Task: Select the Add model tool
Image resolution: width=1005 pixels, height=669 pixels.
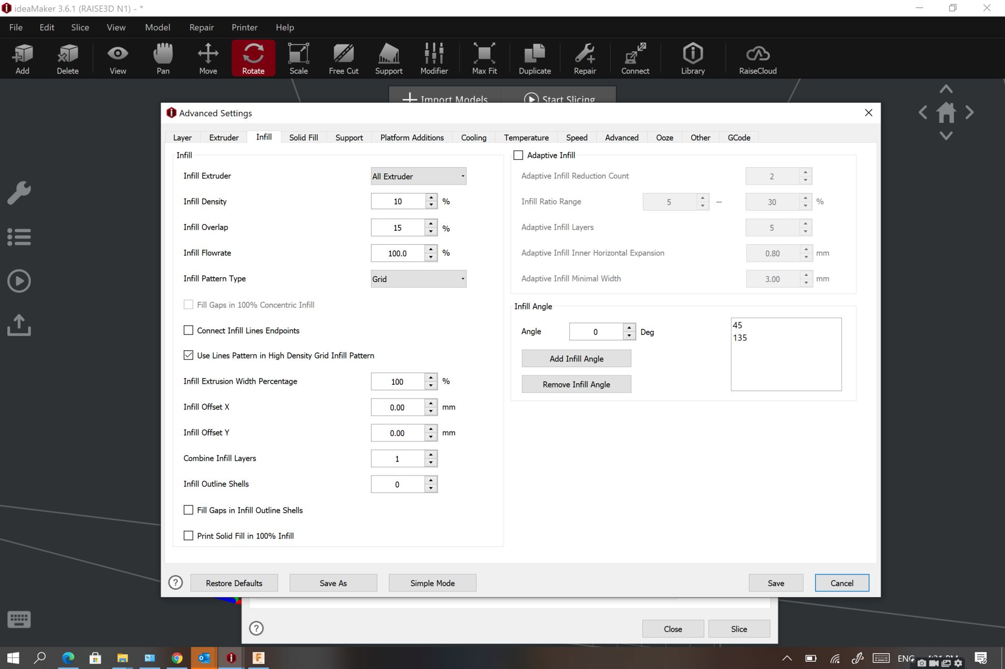Action: click(x=23, y=58)
